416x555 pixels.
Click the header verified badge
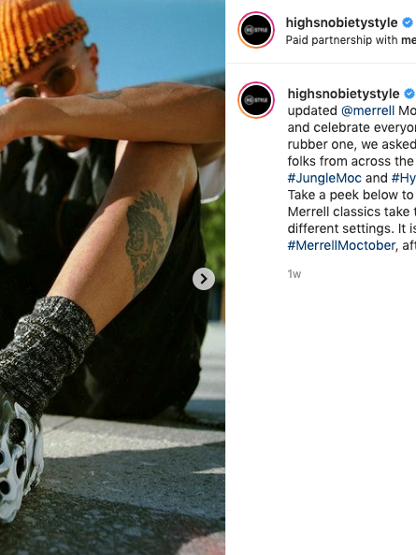coord(408,22)
